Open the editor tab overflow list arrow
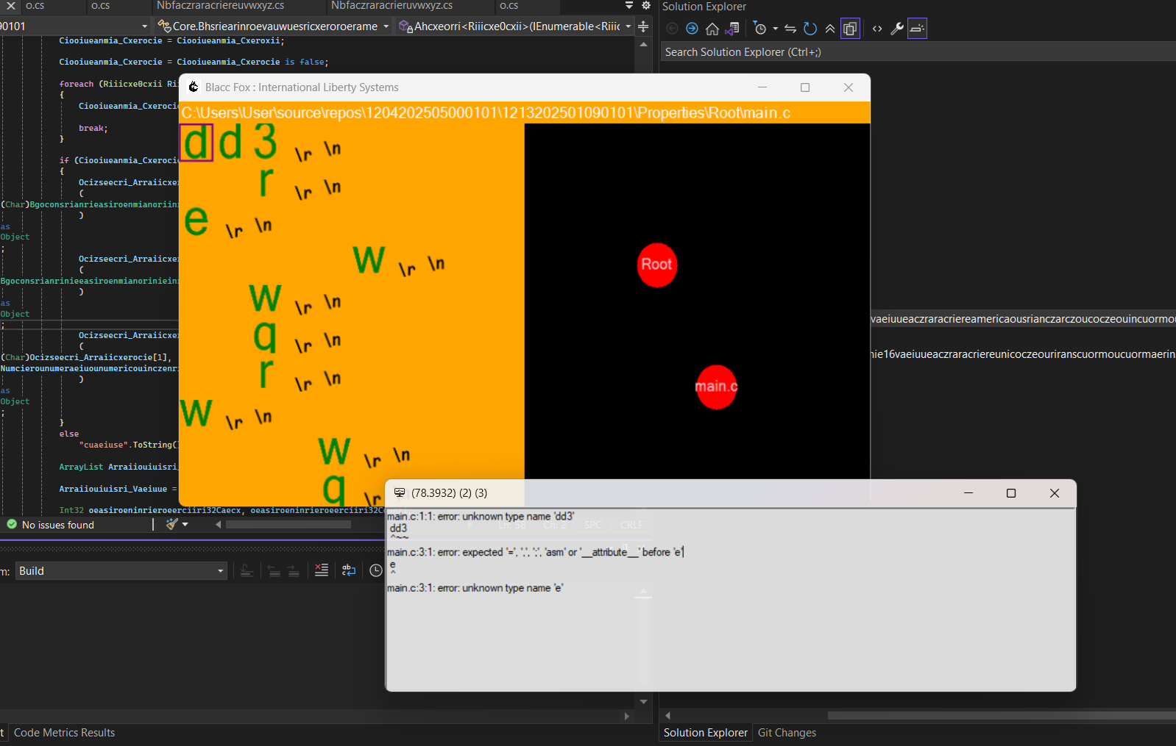Screen dimensions: 1176x746 [629, 5]
